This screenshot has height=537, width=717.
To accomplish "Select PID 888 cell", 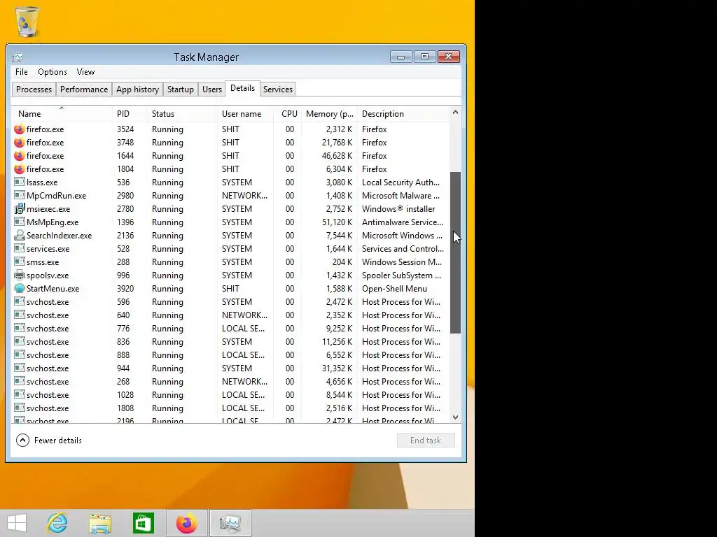I will pyautogui.click(x=123, y=355).
